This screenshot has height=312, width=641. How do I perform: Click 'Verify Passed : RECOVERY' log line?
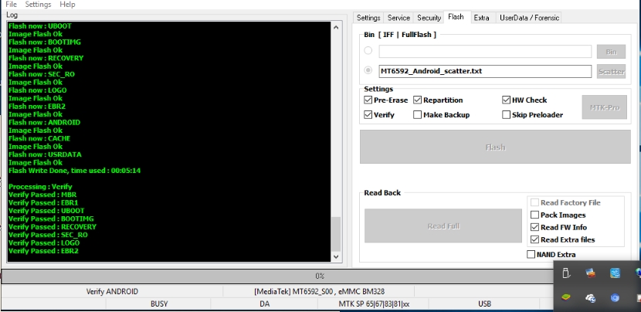[53, 226]
